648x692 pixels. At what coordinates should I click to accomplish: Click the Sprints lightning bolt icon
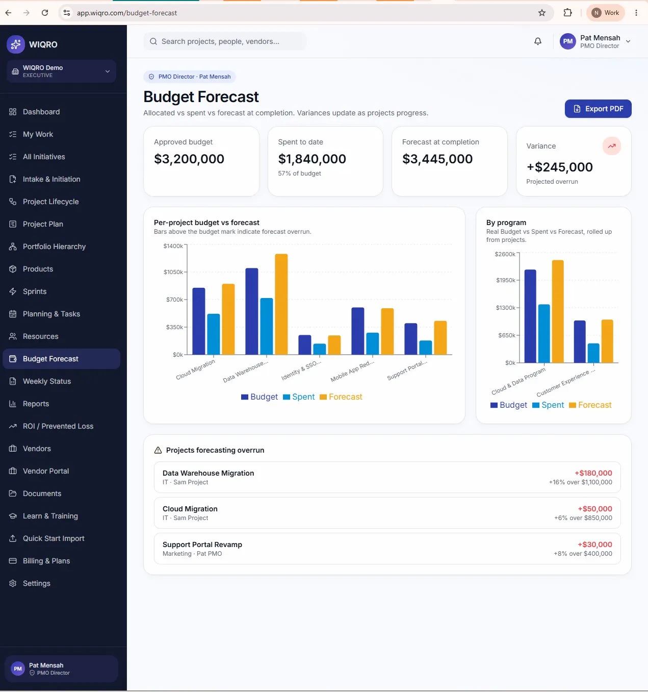click(13, 291)
